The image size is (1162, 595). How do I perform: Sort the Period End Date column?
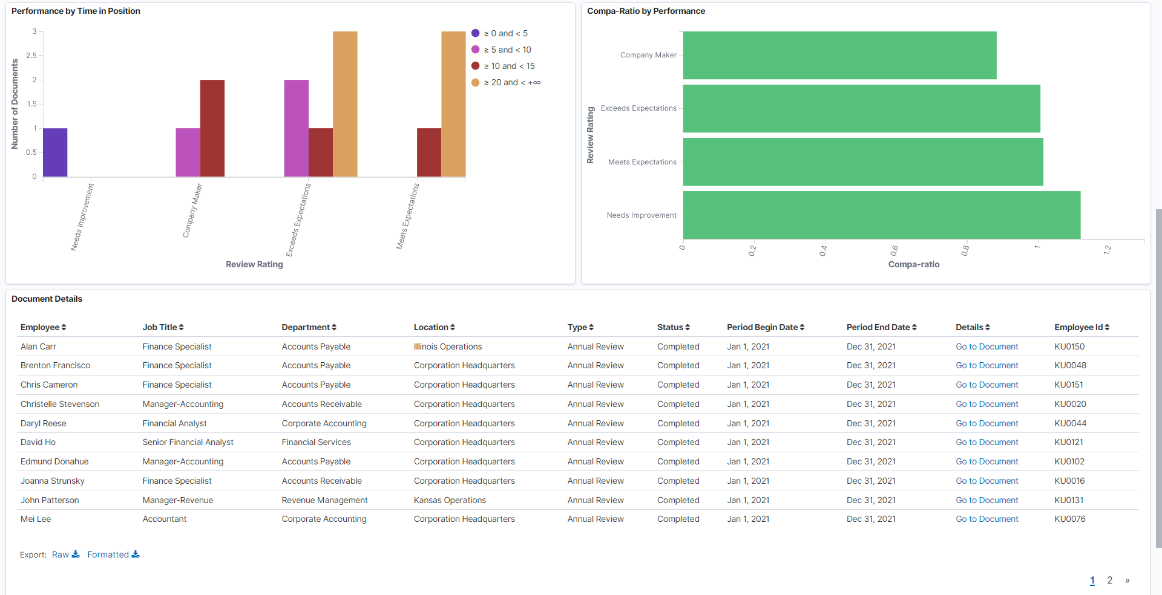click(x=914, y=327)
